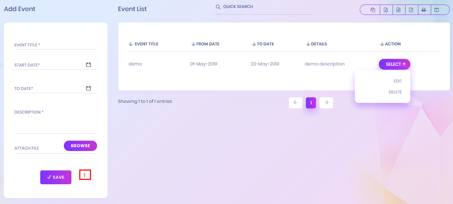Click the Save button
This screenshot has height=204, width=453.
pyautogui.click(x=56, y=177)
